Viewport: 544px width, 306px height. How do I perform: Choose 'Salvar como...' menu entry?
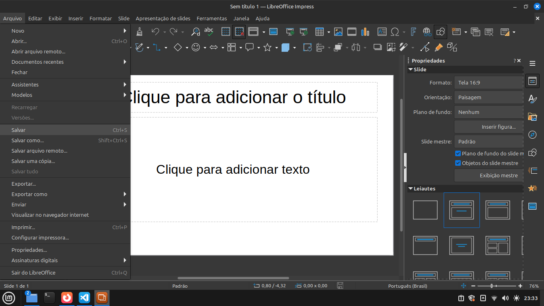click(x=65, y=140)
